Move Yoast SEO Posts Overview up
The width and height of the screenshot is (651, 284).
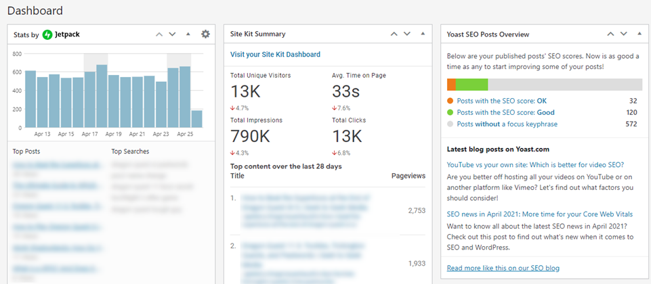pos(610,34)
